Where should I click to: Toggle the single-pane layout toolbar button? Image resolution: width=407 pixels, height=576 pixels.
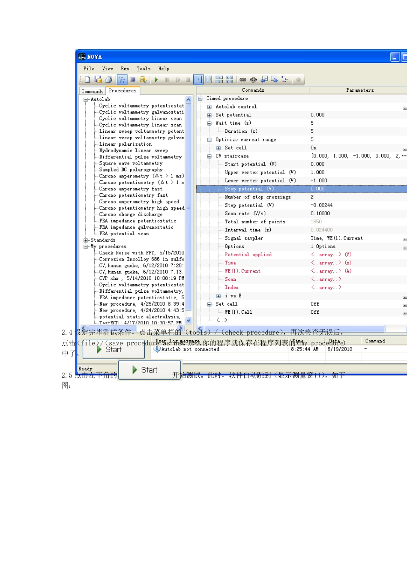pos(198,80)
